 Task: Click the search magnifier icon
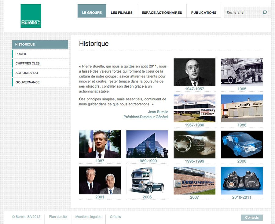[x=265, y=13]
